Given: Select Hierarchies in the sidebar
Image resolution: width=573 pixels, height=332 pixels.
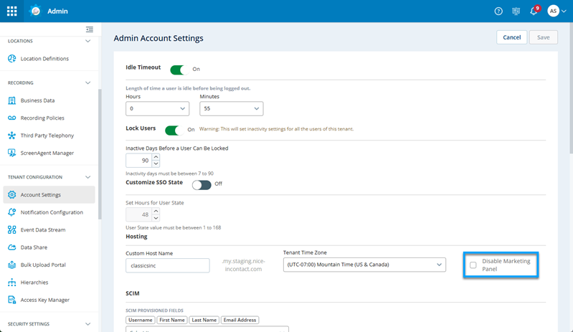Looking at the screenshot, I should pos(34,283).
